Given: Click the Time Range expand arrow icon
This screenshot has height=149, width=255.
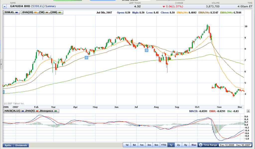Looking at the screenshot, I should [x=200, y=145].
